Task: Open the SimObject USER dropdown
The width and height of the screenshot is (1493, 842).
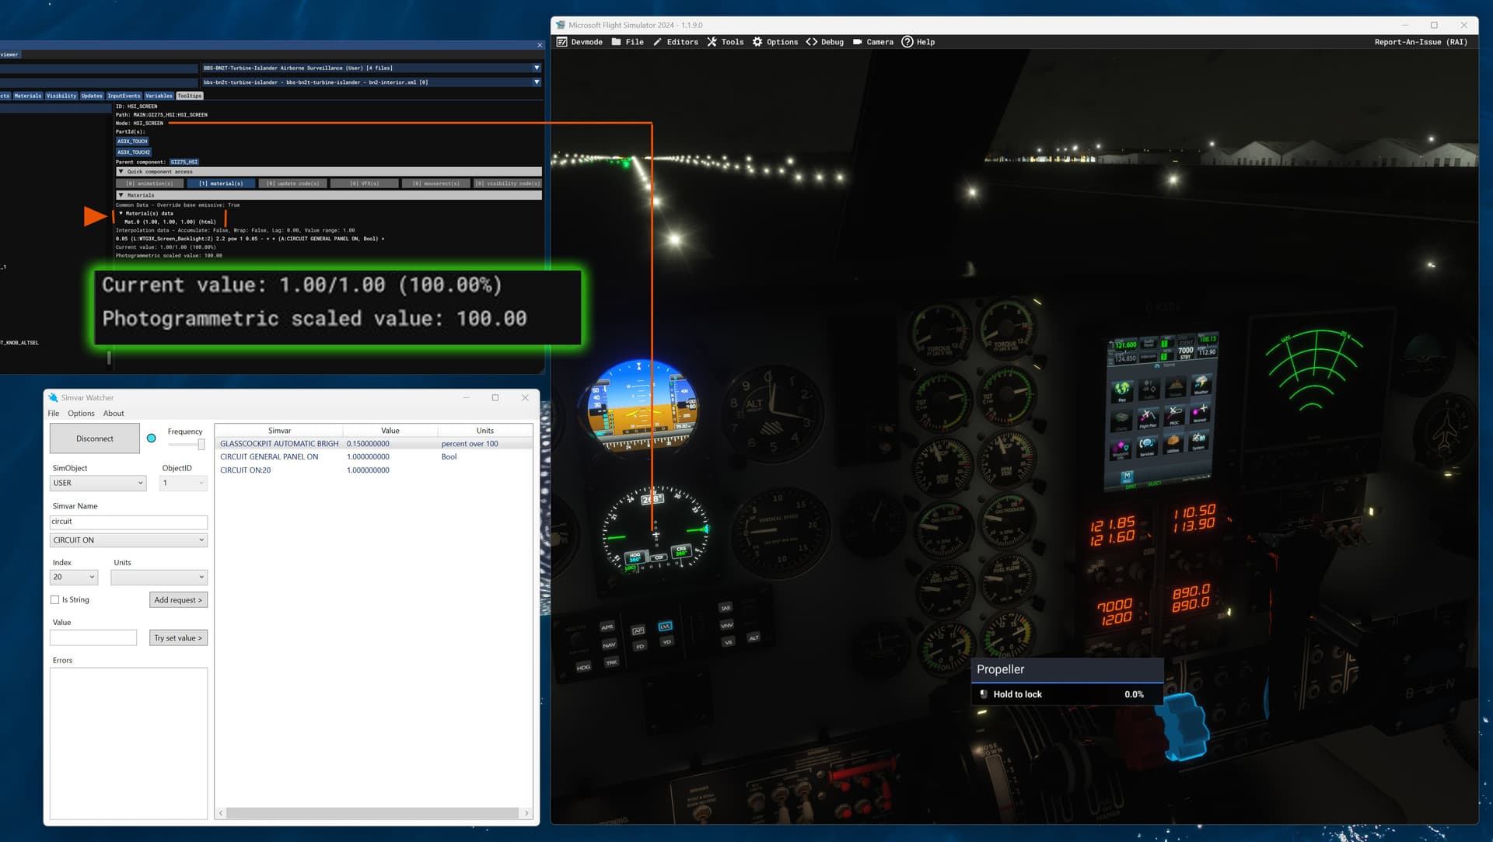Action: pyautogui.click(x=98, y=483)
